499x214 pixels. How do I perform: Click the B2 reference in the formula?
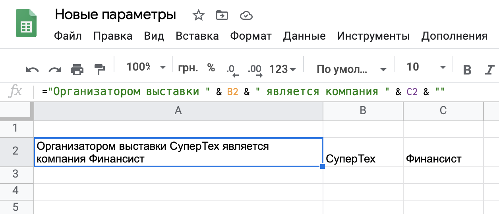[x=232, y=92]
